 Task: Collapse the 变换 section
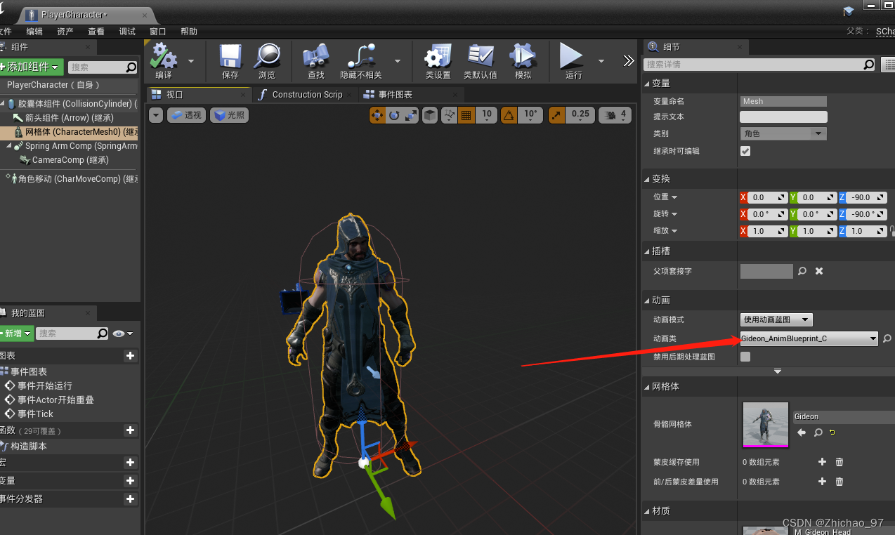point(647,179)
